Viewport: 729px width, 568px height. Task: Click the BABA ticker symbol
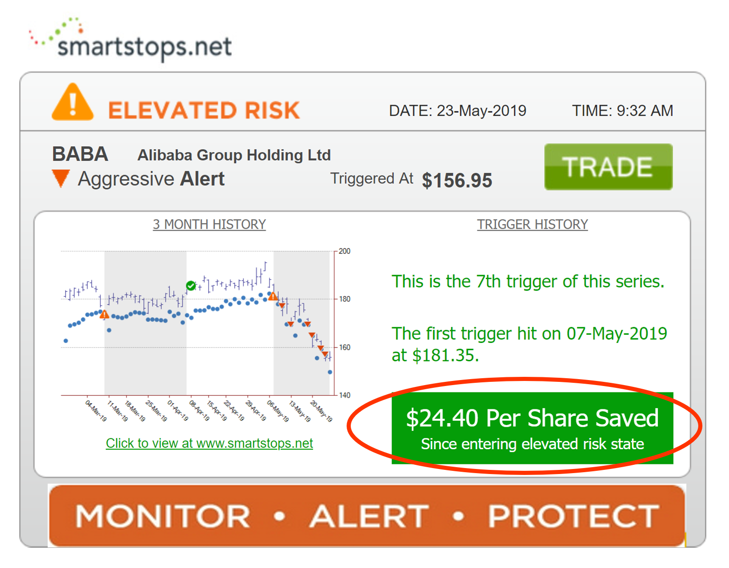80,154
